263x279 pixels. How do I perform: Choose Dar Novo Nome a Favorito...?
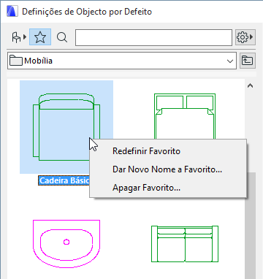(167, 169)
